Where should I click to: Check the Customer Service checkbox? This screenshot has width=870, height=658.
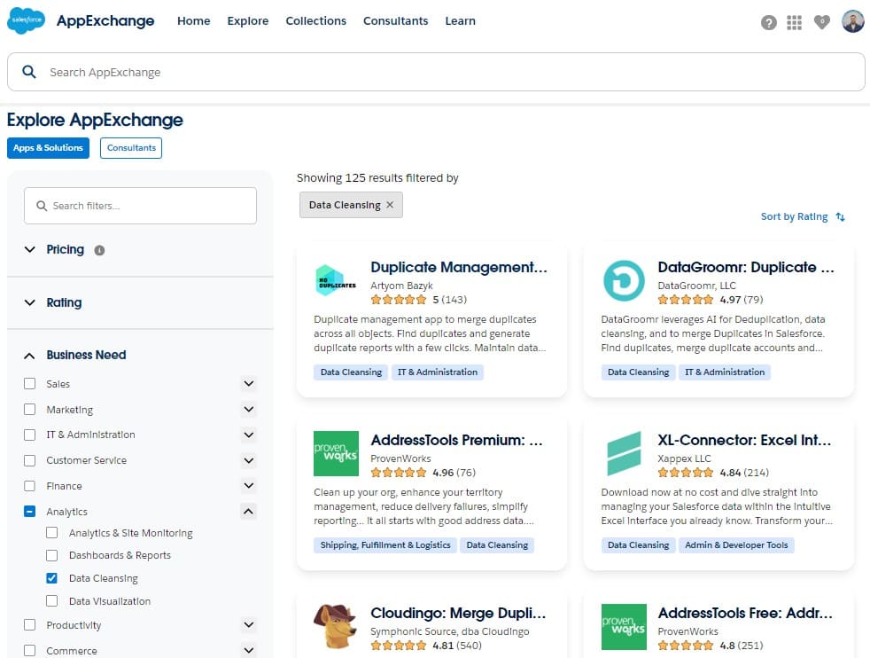point(30,460)
